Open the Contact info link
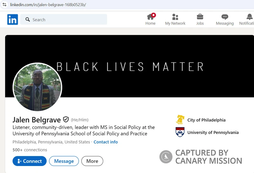 tap(106, 142)
